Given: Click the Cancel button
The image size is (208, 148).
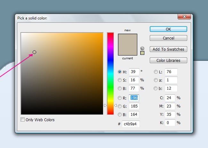Looking at the screenshot, I should pyautogui.click(x=168, y=38).
